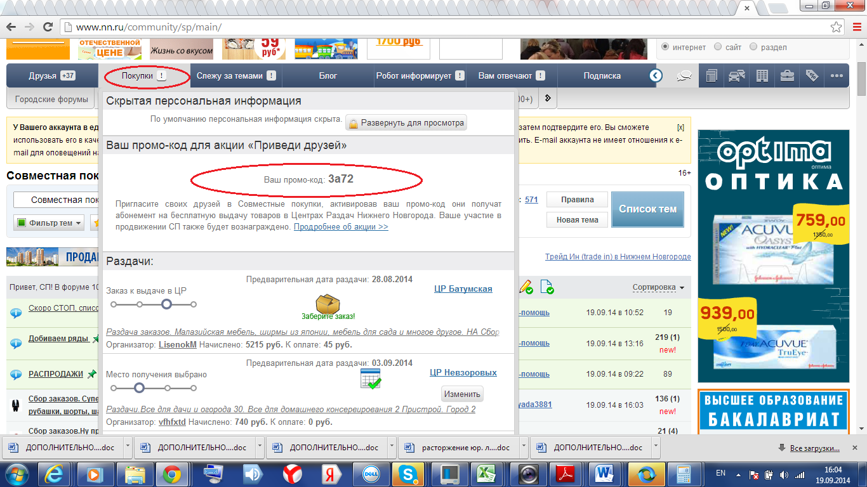Viewport: 867px width, 487px height.
Task: Follow the "Продробнее об акции" link
Action: [341, 227]
